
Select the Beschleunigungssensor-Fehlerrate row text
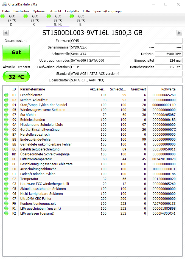tap(46, 164)
